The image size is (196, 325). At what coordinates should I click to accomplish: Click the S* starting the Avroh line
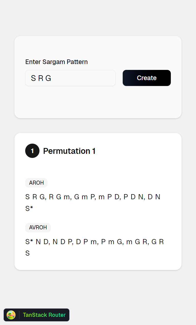29,242
